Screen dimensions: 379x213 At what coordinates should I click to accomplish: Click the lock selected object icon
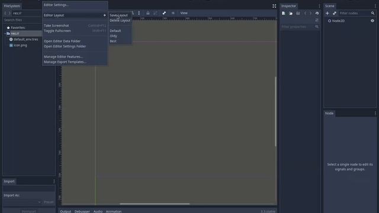click(x=147, y=13)
